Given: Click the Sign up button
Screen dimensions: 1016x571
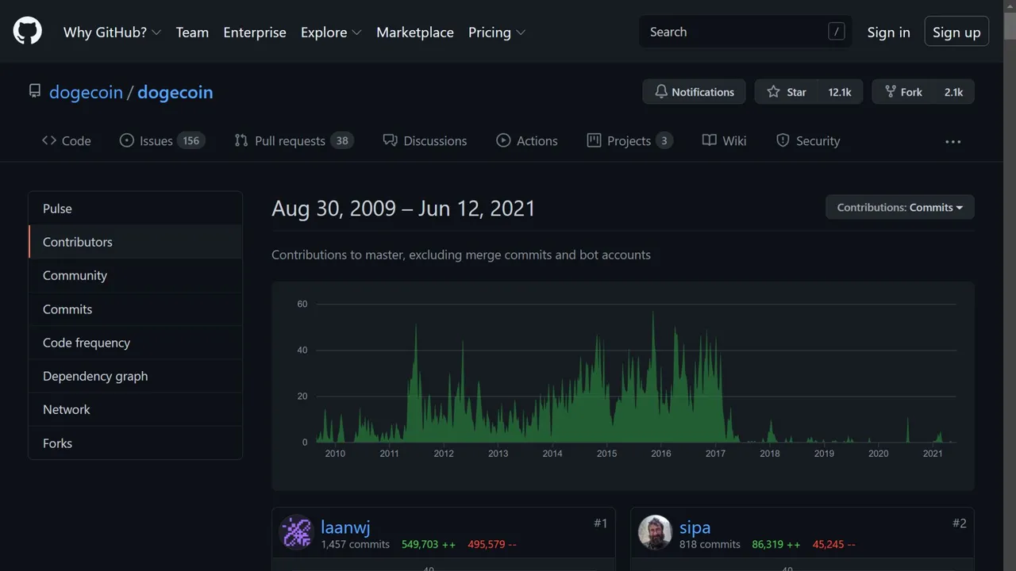Looking at the screenshot, I should point(956,32).
